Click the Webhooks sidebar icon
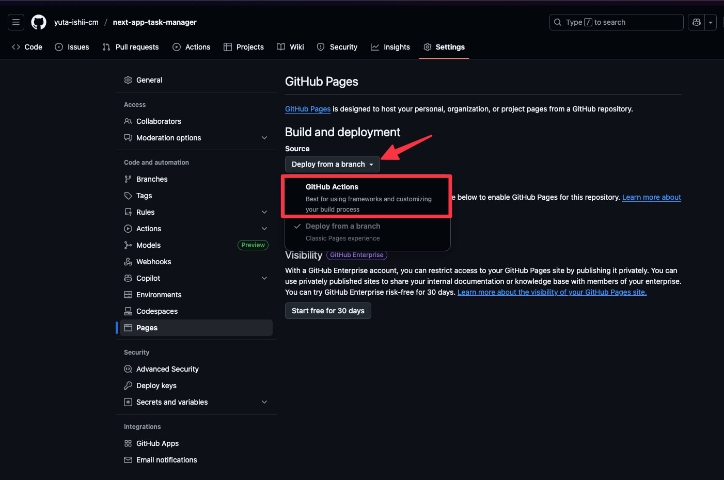Image resolution: width=724 pixels, height=480 pixels. pyautogui.click(x=128, y=262)
